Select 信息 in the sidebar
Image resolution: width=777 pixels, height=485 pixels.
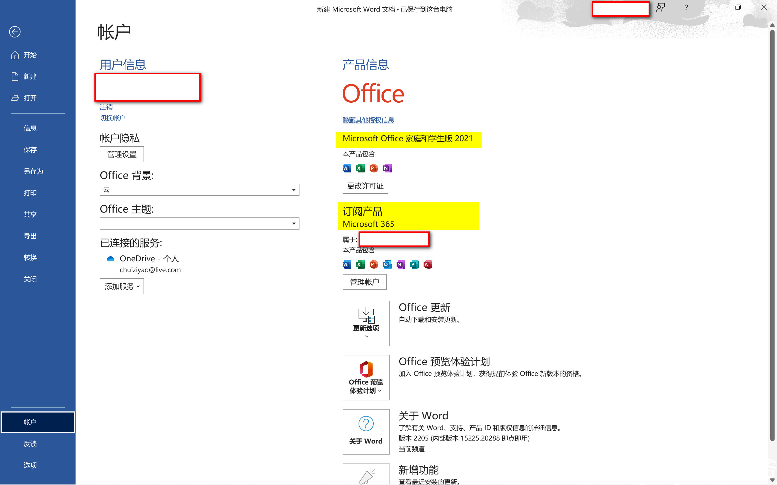[30, 128]
